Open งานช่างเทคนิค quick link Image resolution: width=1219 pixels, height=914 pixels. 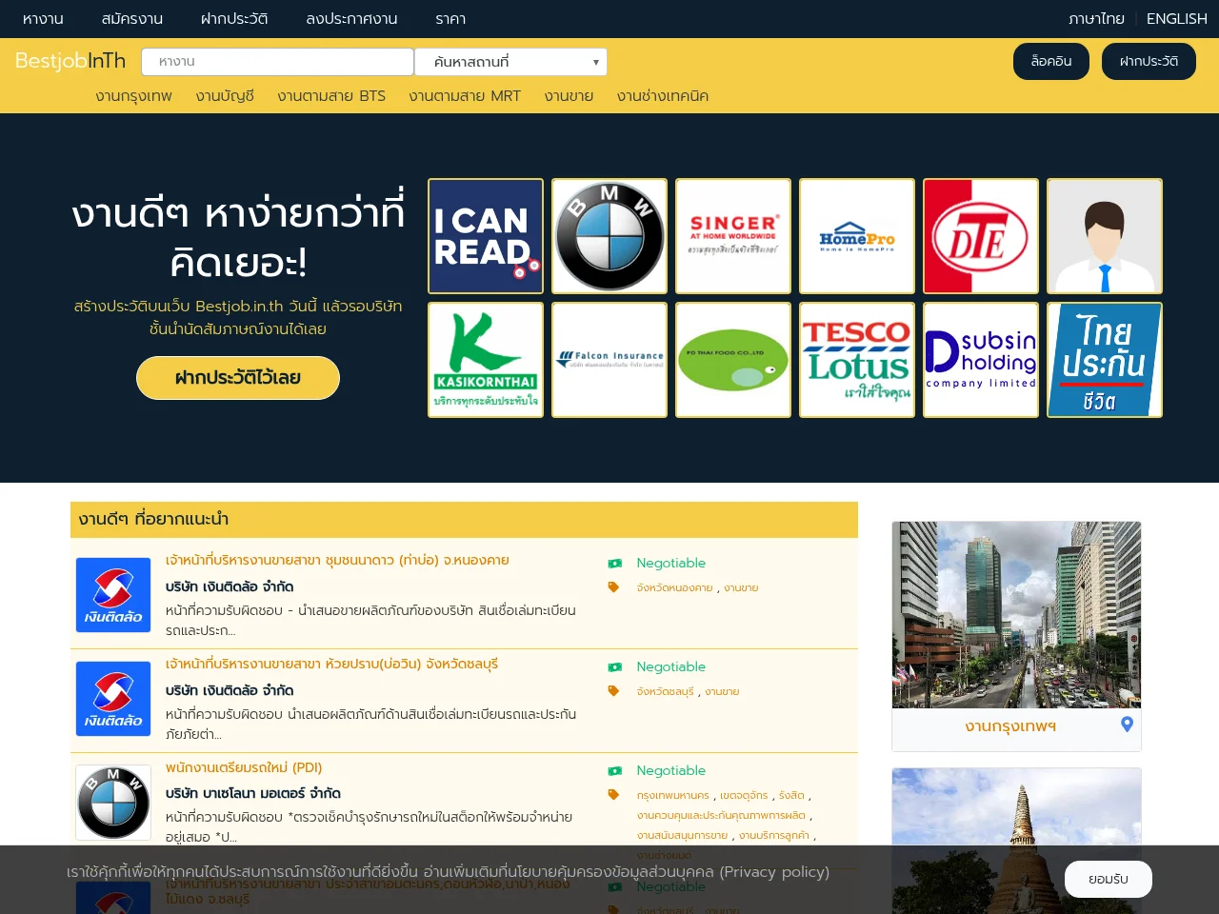pos(663,96)
